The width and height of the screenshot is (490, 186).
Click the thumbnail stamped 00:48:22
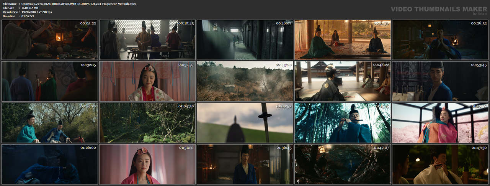[x=343, y=81]
